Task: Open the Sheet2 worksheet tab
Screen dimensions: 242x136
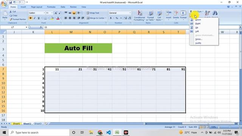Action: coord(27,124)
